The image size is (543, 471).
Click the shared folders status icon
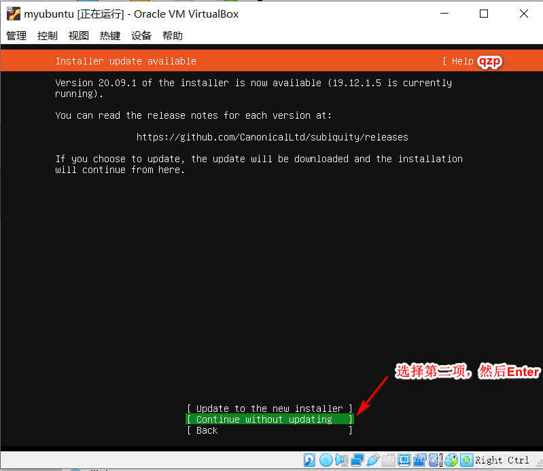(x=389, y=460)
